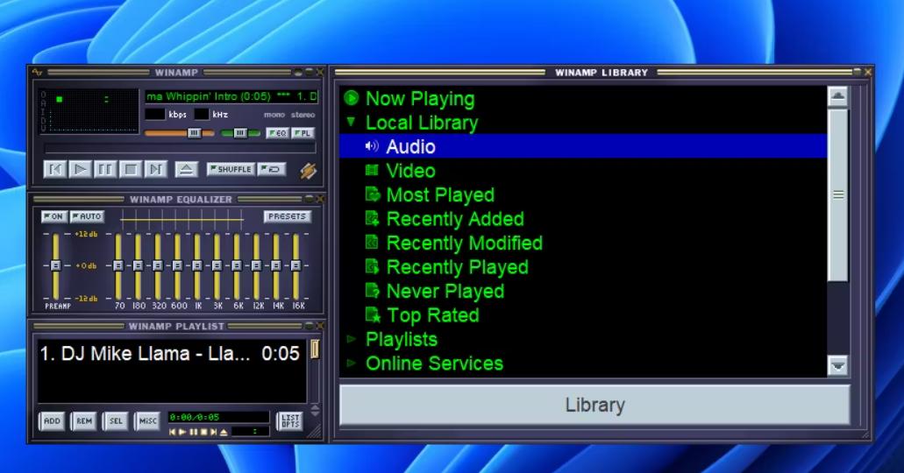Viewport: 904px width, 473px height.
Task: Click the large Library button
Action: pyautogui.click(x=595, y=405)
